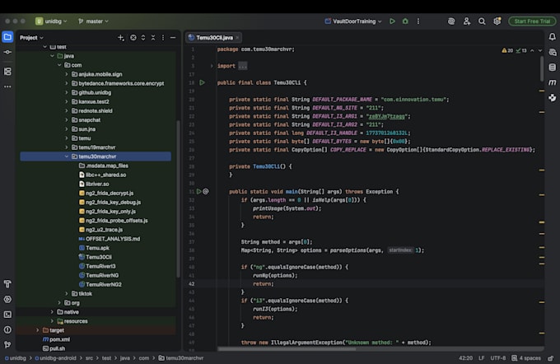
Task: Open Search Everywhere magnifier
Action: click(482, 21)
